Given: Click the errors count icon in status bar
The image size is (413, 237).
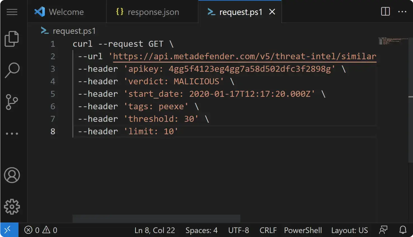Looking at the screenshot, I should pyautogui.click(x=28, y=230).
